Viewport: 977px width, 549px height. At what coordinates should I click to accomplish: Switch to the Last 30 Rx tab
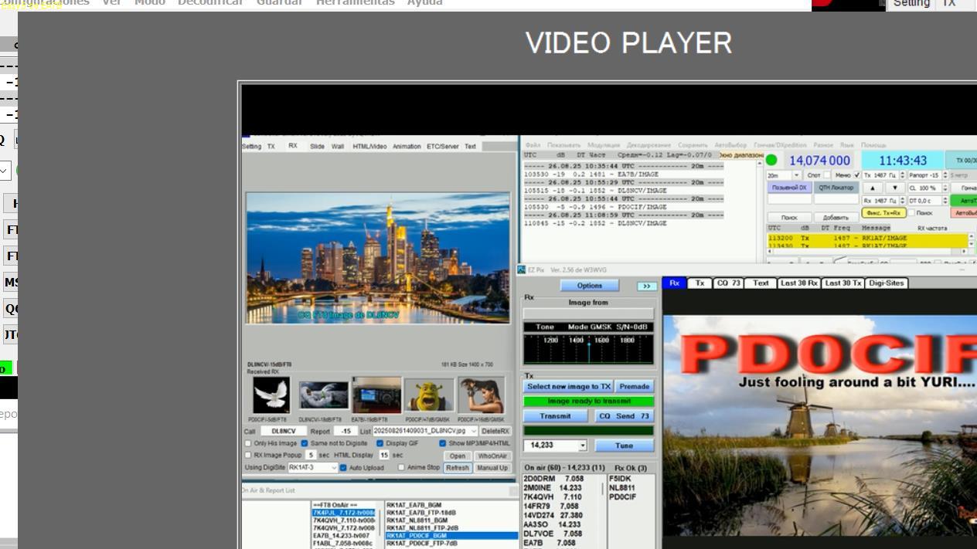click(798, 283)
